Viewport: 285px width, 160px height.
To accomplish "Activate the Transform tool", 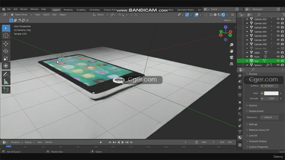I will pyautogui.click(x=6, y=66).
